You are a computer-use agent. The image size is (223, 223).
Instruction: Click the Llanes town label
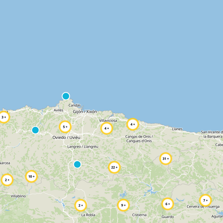[x=178, y=129]
